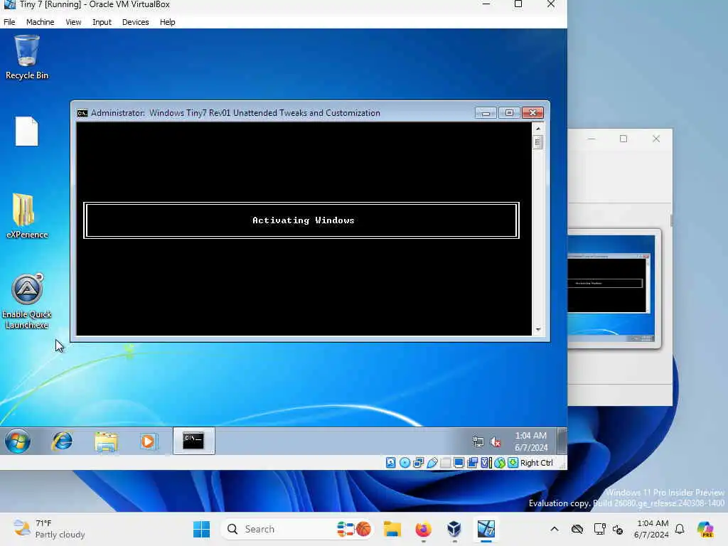Open the 71°F Partly cloudy weather widget
The width and height of the screenshot is (728, 546).
[49, 529]
